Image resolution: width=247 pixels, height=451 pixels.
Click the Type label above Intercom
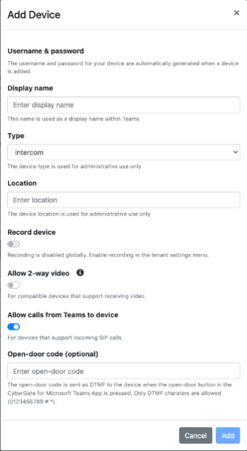[x=16, y=136]
